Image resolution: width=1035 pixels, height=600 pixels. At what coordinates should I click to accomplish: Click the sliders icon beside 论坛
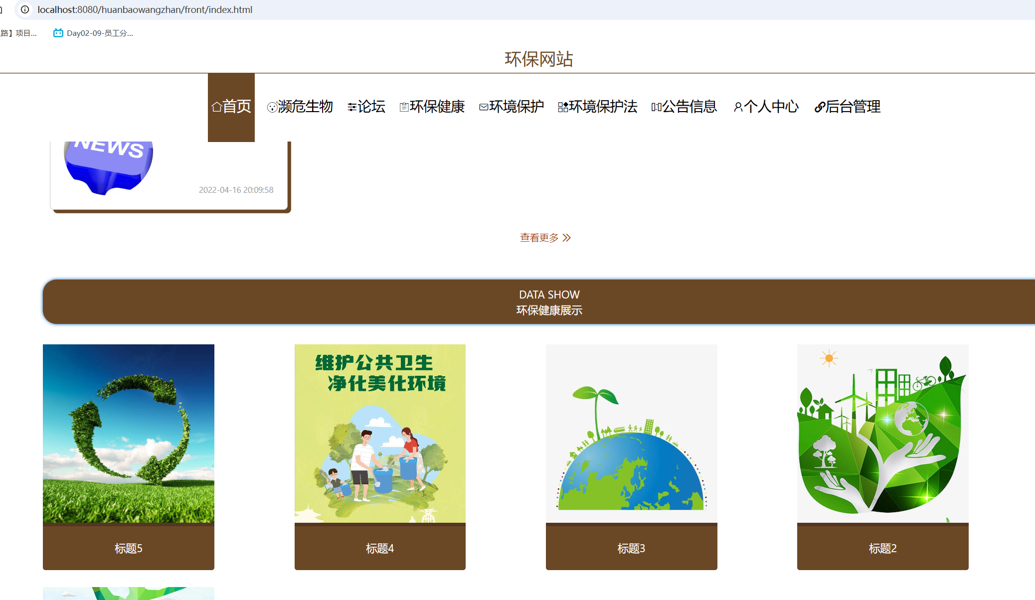pyautogui.click(x=352, y=107)
